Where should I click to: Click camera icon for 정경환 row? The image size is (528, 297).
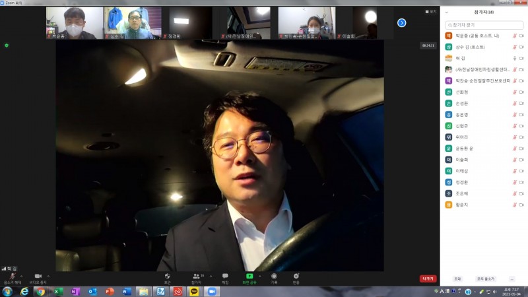pyautogui.click(x=521, y=182)
